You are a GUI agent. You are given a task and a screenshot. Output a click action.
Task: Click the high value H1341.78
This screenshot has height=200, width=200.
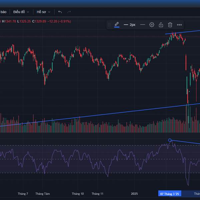9,21
